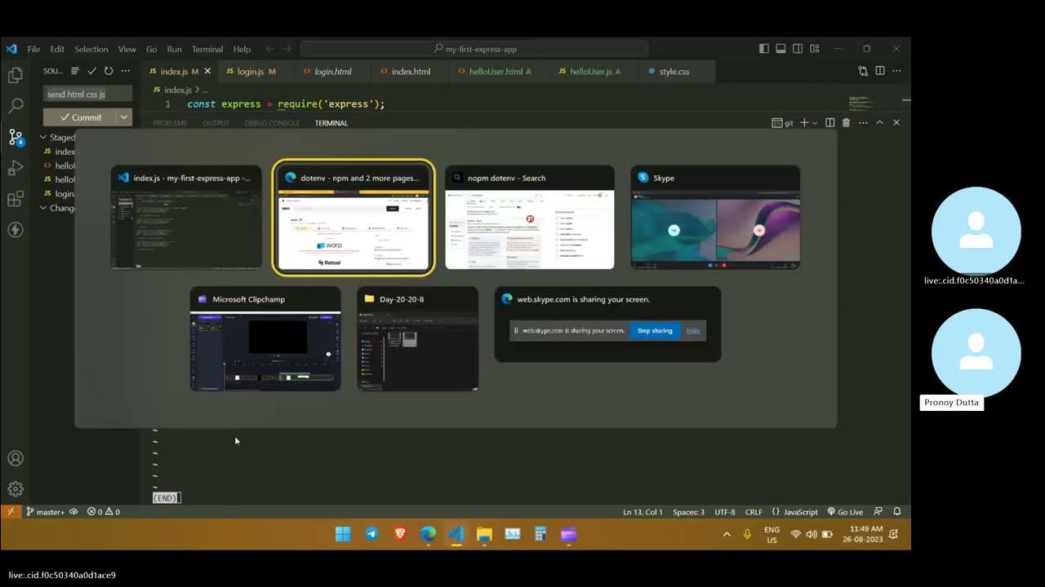1045x587 pixels.
Task: Click the navigate forward arrow in the title bar
Action: tap(287, 49)
